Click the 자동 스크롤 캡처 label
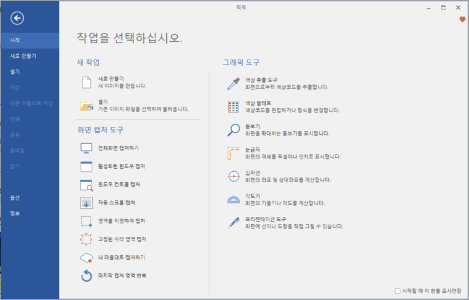The image size is (469, 300). (x=116, y=203)
